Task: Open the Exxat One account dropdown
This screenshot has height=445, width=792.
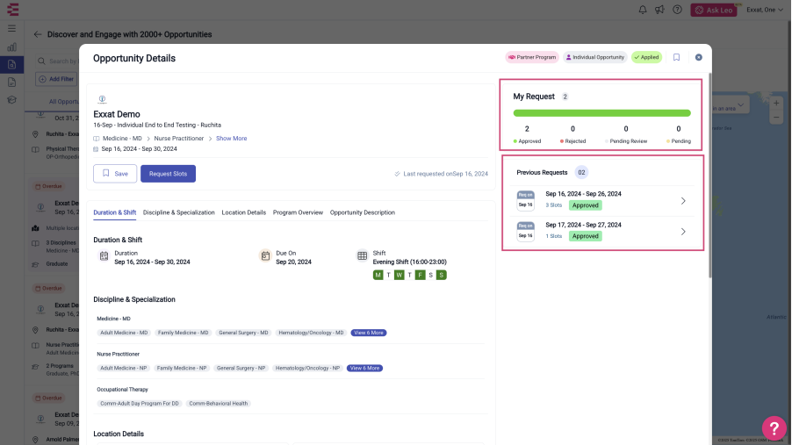Action: coord(765,10)
